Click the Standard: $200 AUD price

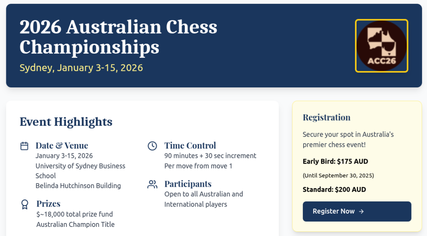(x=334, y=189)
